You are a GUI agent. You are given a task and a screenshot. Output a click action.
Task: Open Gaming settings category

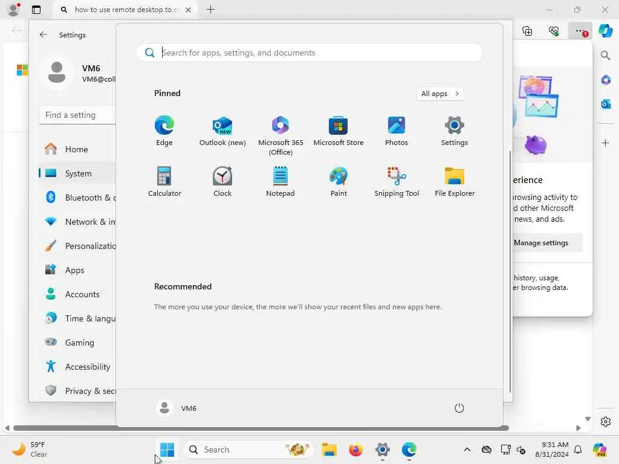[77, 343]
